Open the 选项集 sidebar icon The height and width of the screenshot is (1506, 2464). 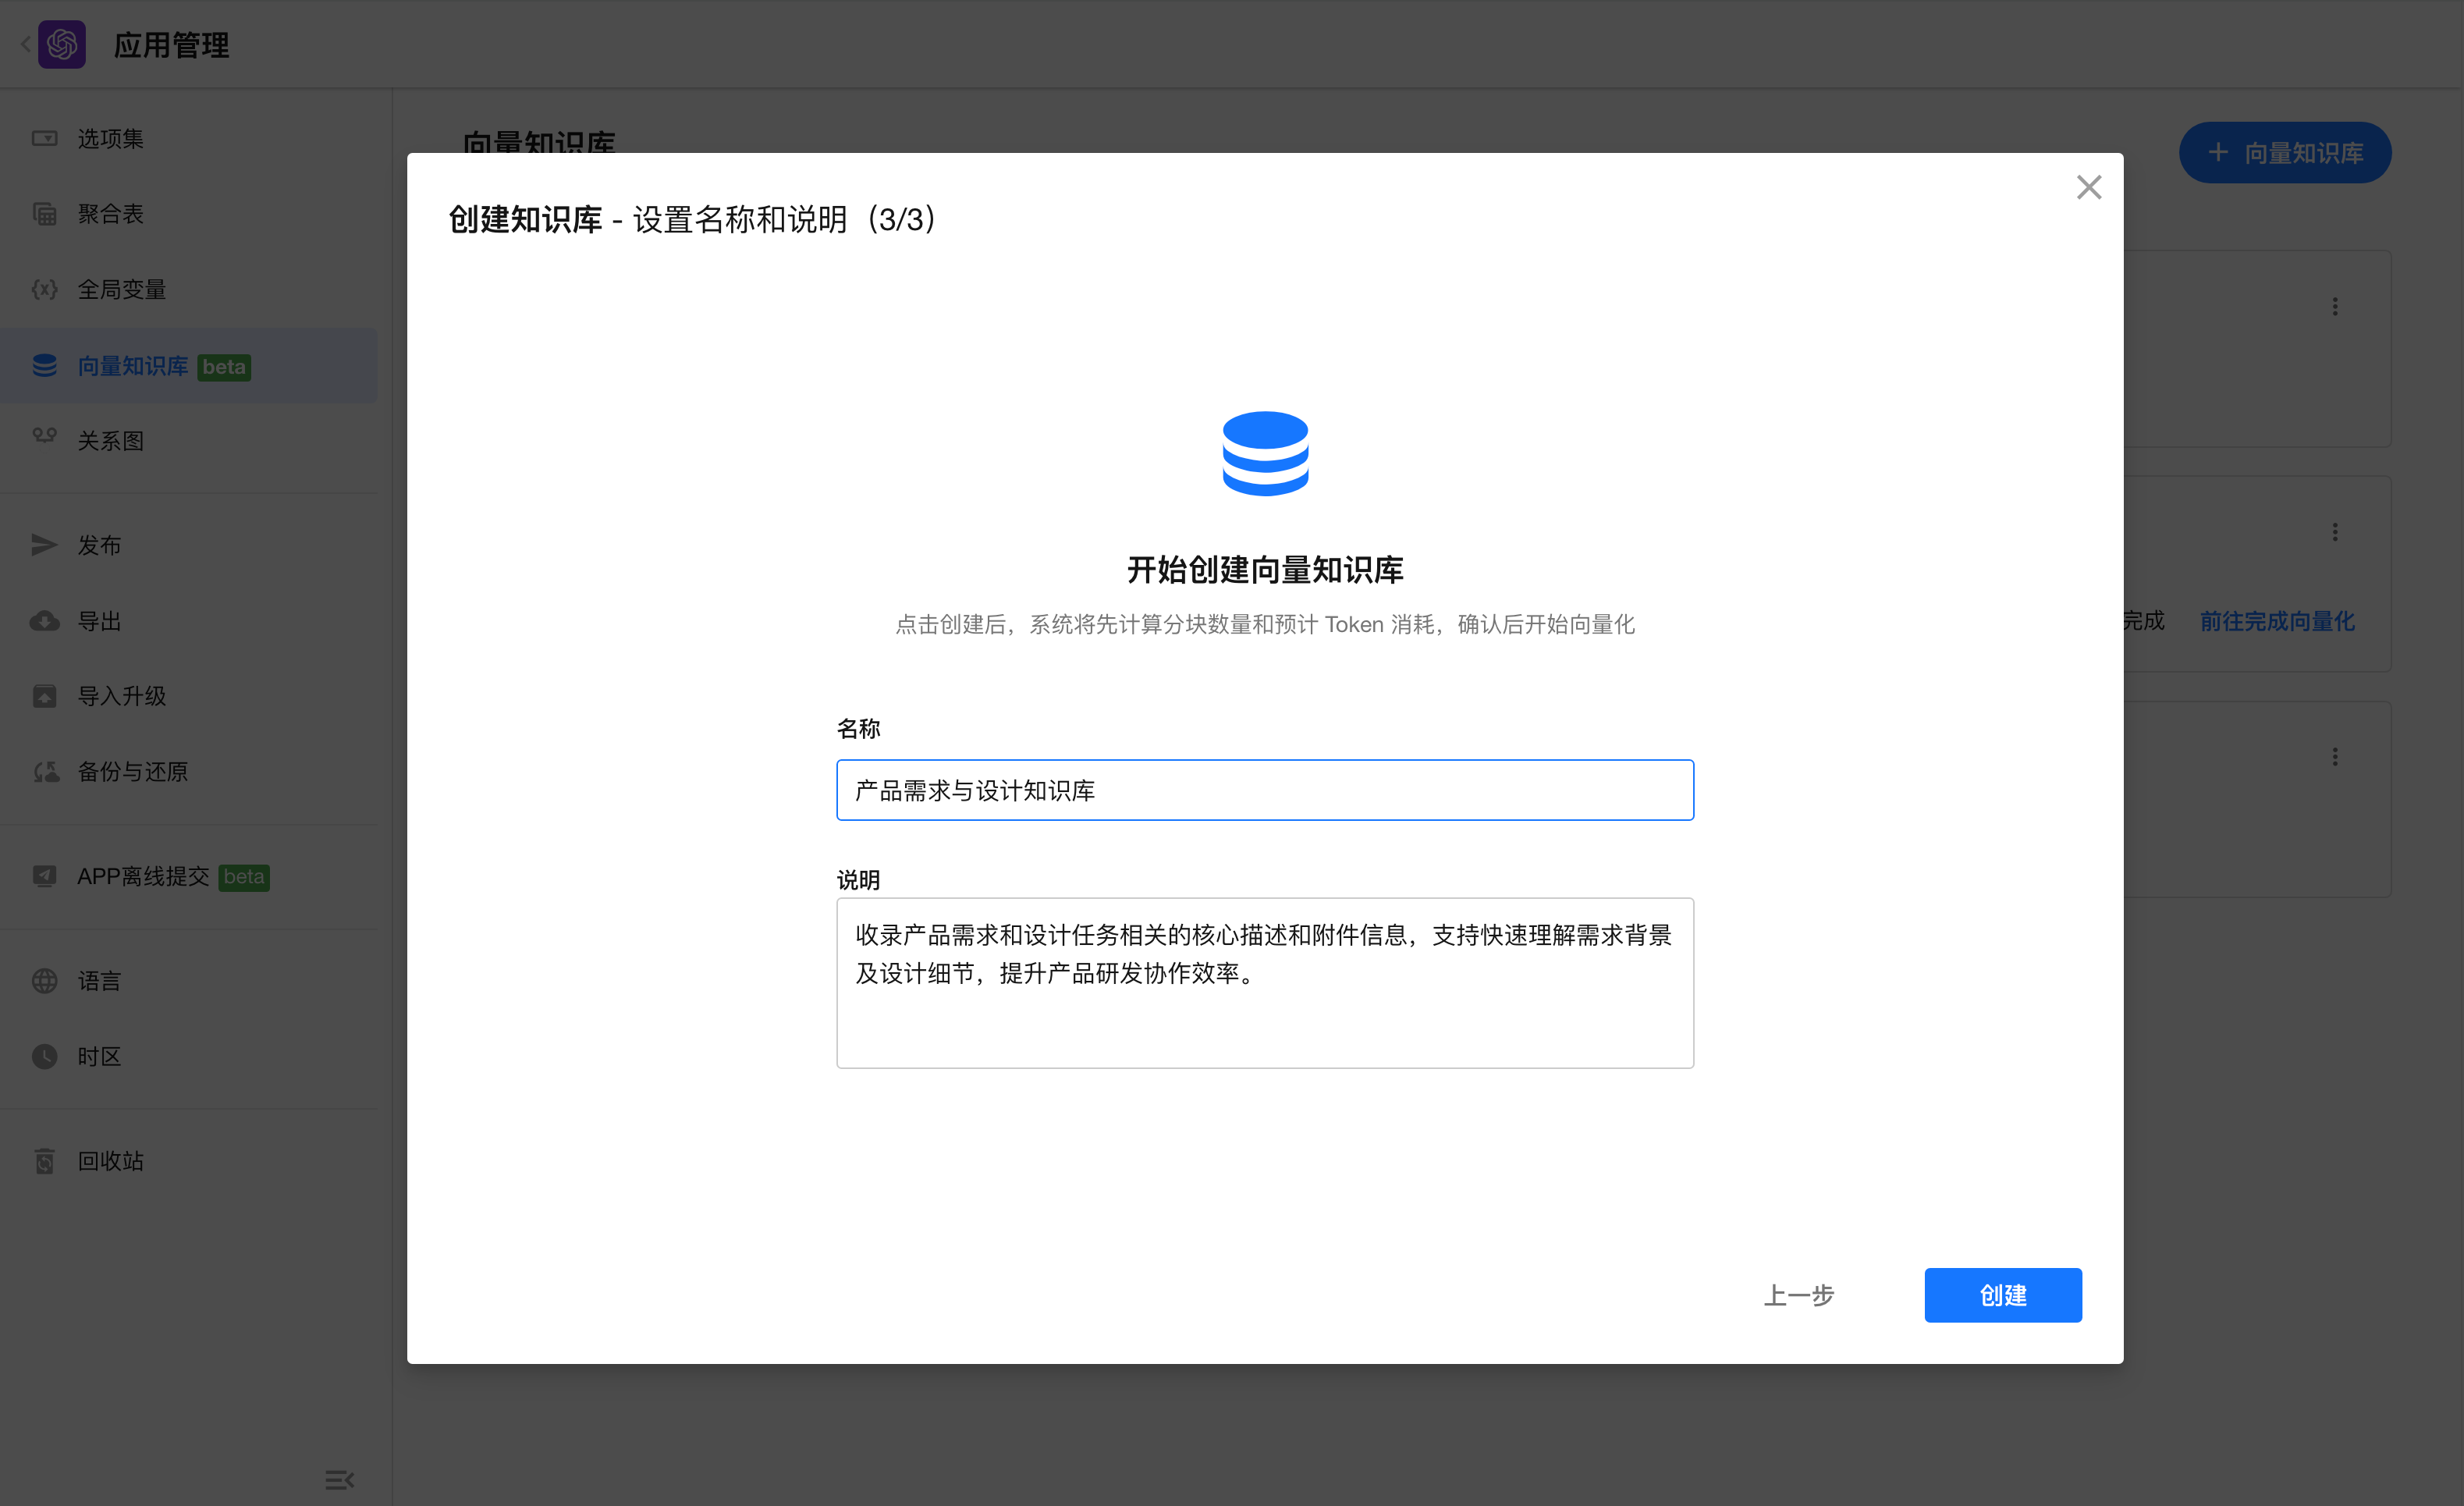tap(44, 138)
